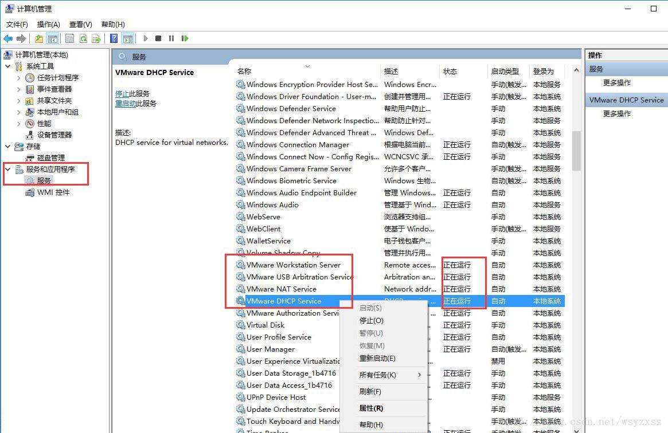Screen dimensions: 668x433
Task: Select the Services (服务) tree node
Action: coord(44,181)
